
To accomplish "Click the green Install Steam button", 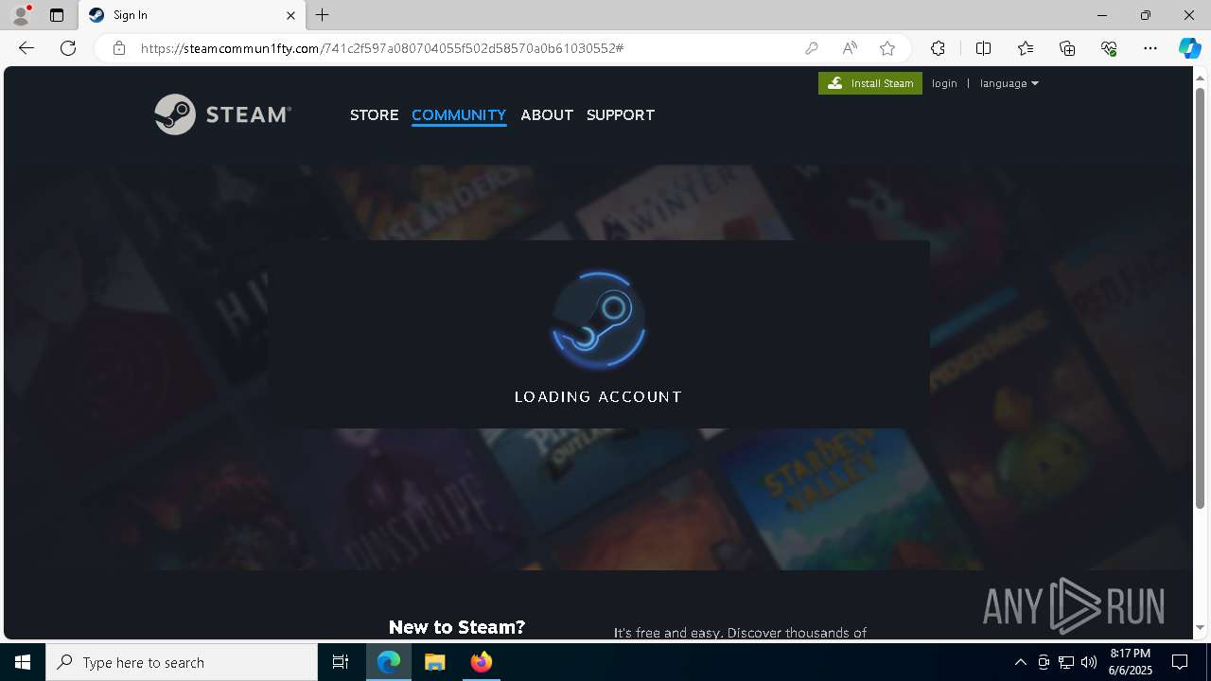I will click(870, 83).
